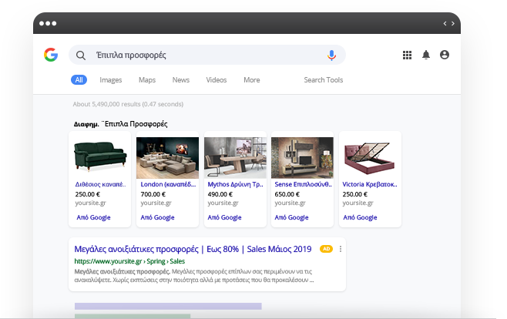Switch to the Maps tab
This screenshot has height=319, width=507.
(147, 80)
